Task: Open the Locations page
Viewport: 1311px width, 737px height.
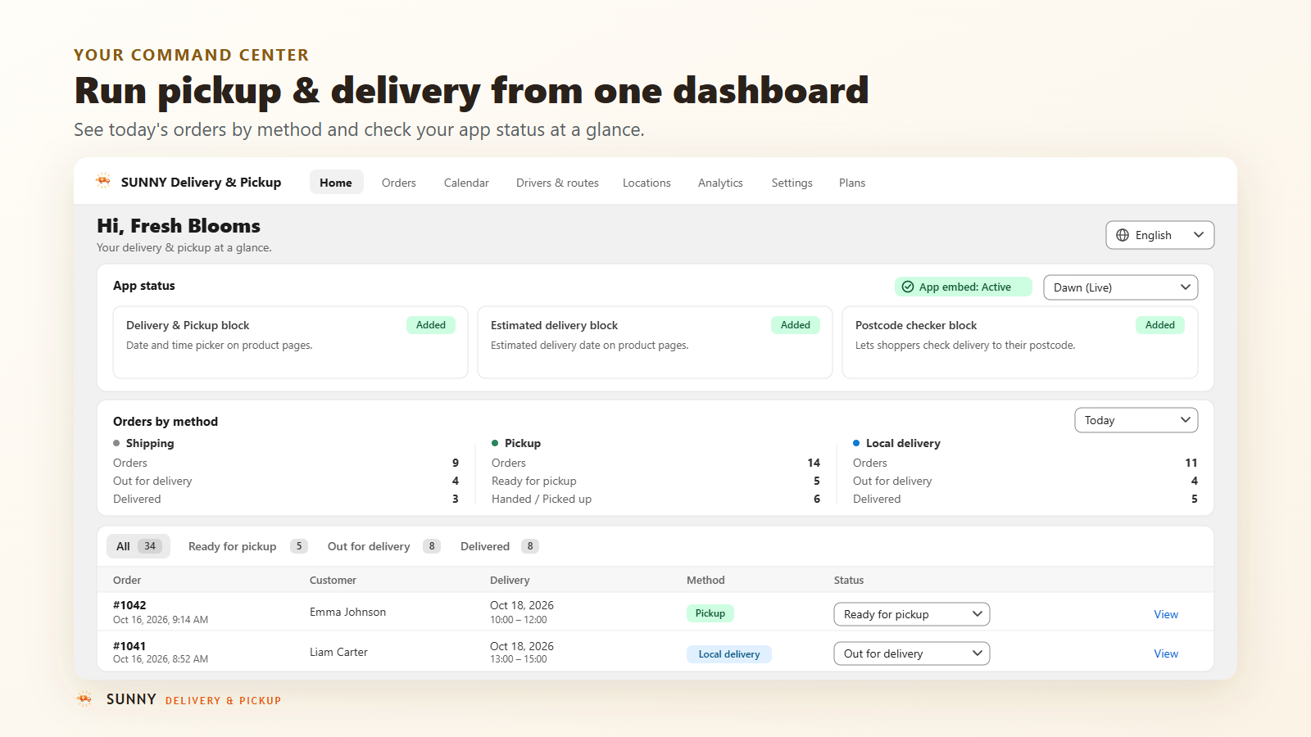Action: [646, 183]
